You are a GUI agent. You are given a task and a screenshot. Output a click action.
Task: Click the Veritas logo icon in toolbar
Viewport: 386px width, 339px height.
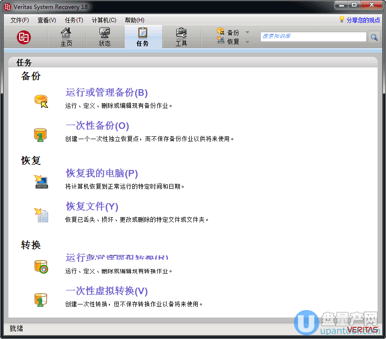pyautogui.click(x=23, y=37)
